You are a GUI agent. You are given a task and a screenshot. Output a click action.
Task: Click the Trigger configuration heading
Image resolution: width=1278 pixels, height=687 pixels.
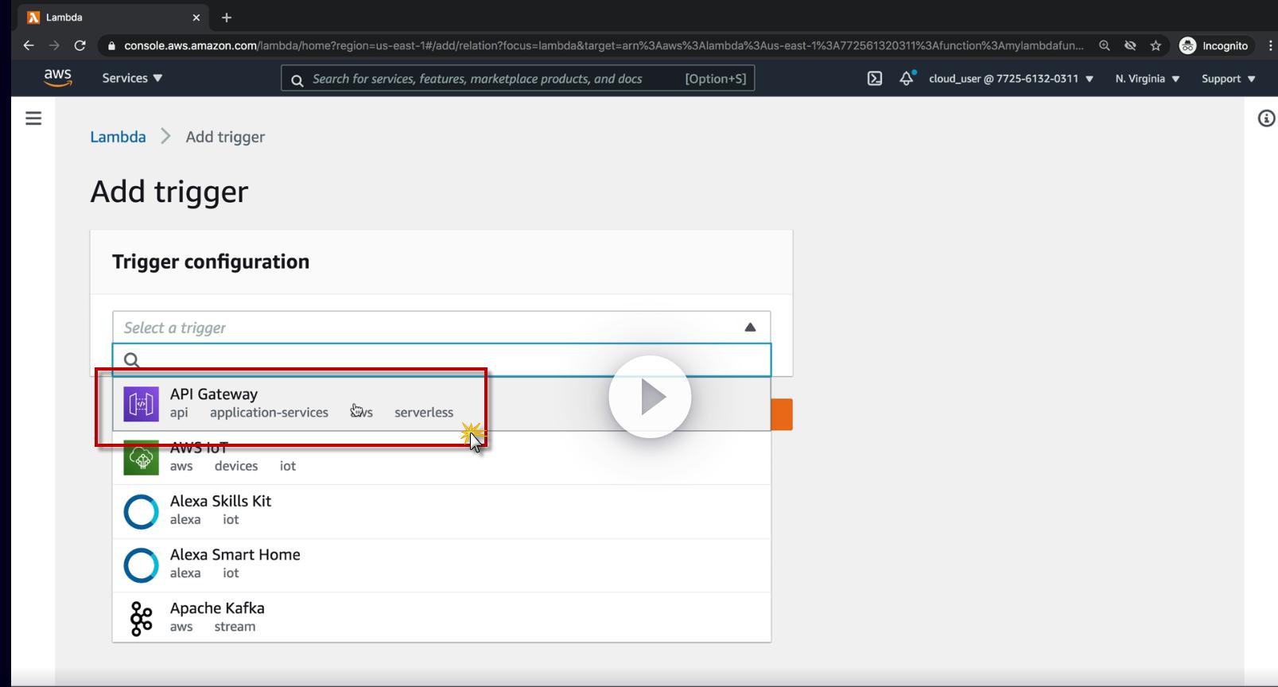[211, 262]
